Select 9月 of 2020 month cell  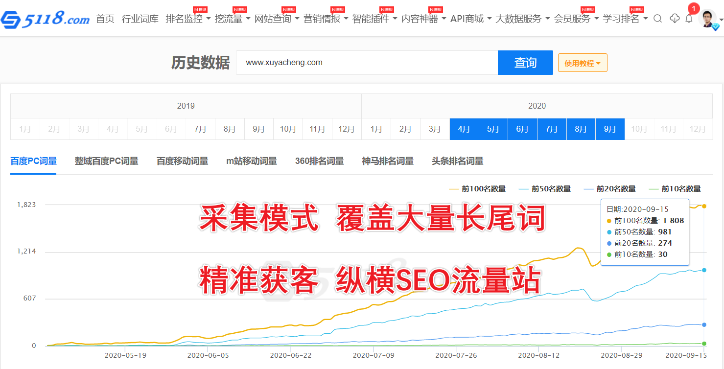point(609,129)
